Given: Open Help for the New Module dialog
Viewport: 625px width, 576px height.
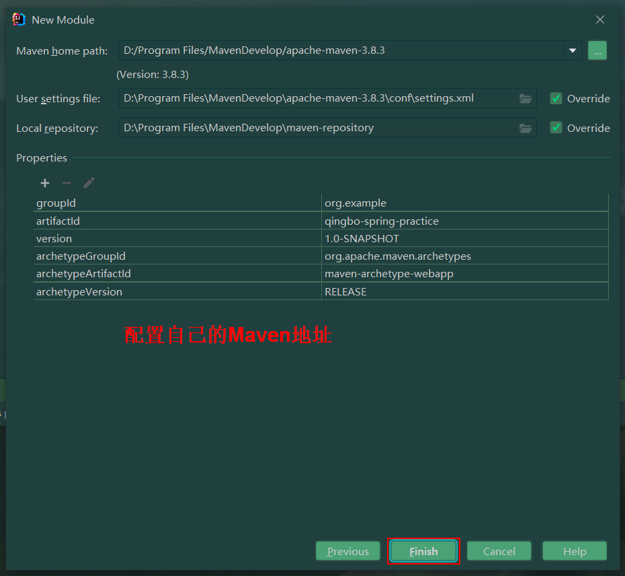Looking at the screenshot, I should point(575,550).
